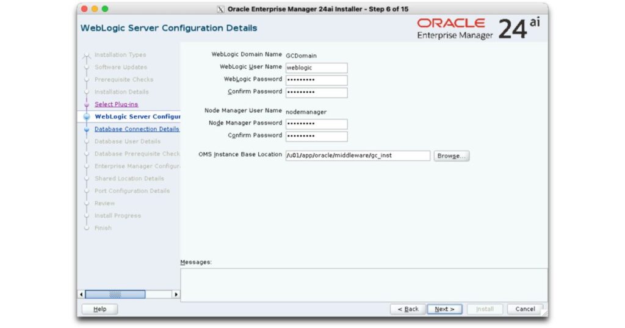Click the Port Configuration Details step
This screenshot has height=328, width=625.
[x=132, y=191]
